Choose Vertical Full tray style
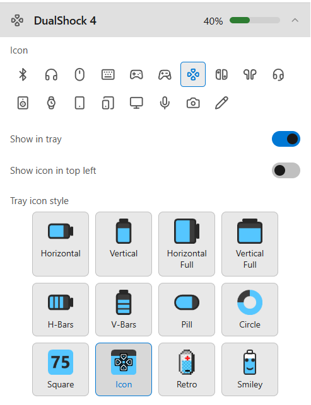Viewport: 311px width, 405px height. click(x=250, y=244)
